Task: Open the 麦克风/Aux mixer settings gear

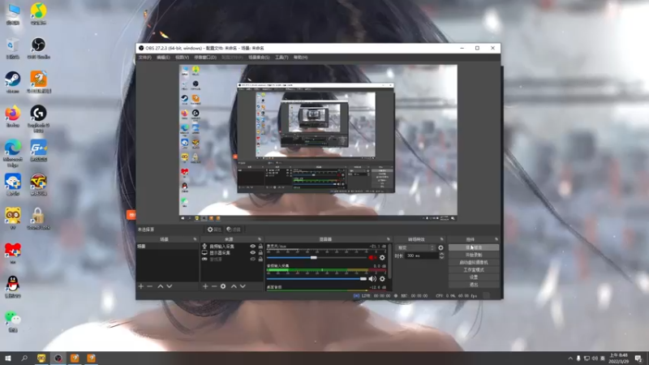Action: tap(382, 257)
